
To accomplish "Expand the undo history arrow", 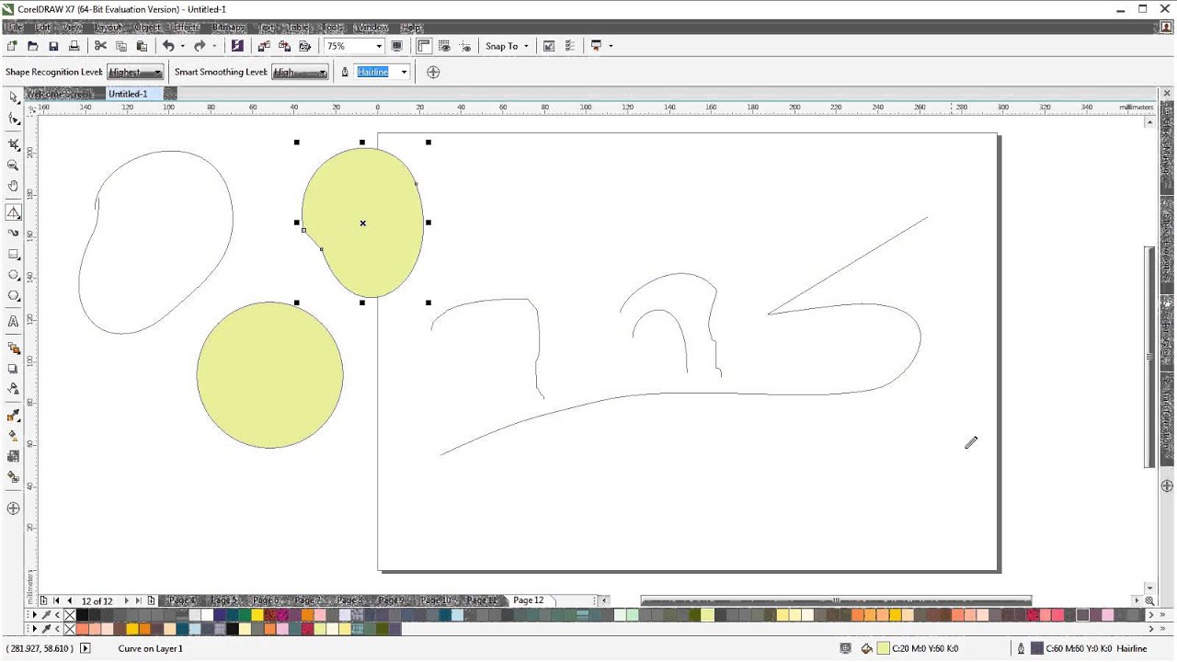I will click(182, 46).
